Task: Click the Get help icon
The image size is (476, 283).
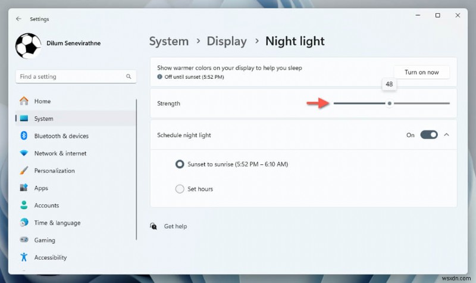Action: [154, 226]
